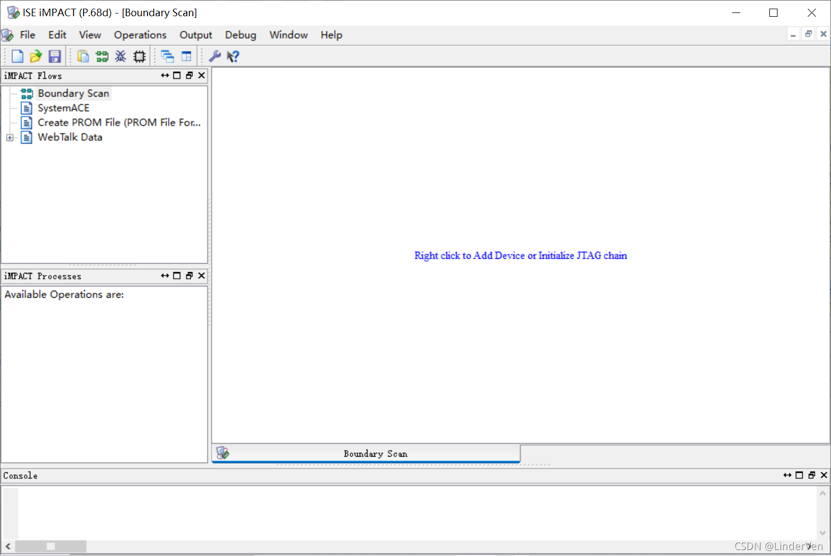The image size is (831, 556).
Task: Switch to the Boundary Scan bottom tab
Action: click(366, 453)
